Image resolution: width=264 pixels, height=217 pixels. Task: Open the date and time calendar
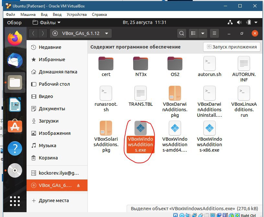pos(144,22)
